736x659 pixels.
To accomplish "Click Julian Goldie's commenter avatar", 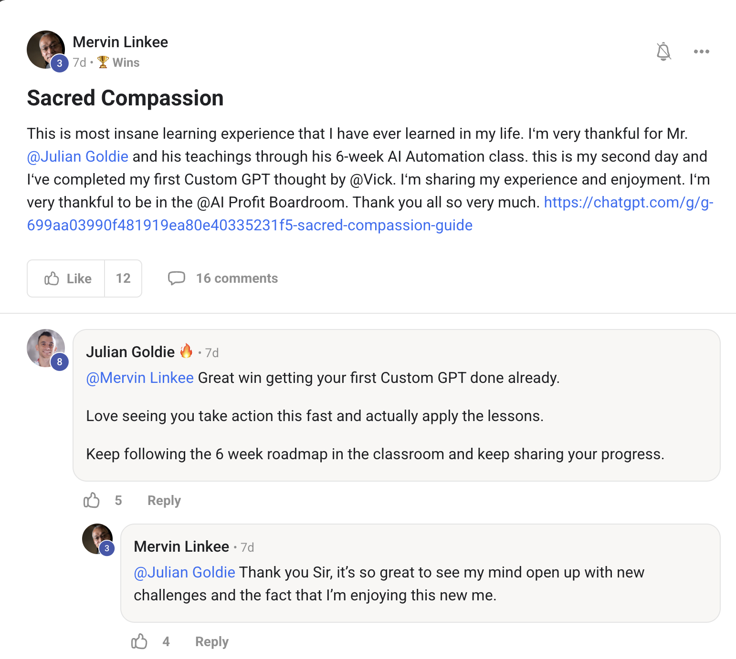I will 46,348.
